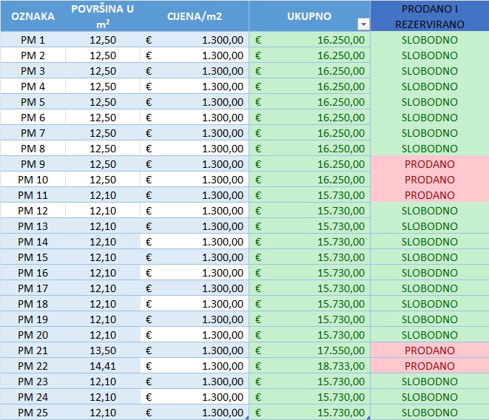
Task: Click the PRODANO status for PM 11
Action: pyautogui.click(x=429, y=195)
